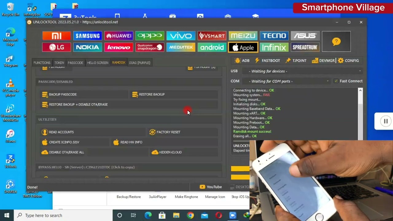393x221 pixels.
Task: Open the YouTube link in status bar
Action: point(211,187)
